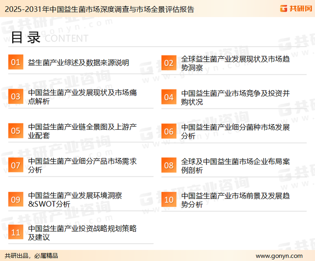Open www.gonyn.com link in footer
The width and height of the screenshot is (315, 261).
coord(279,256)
